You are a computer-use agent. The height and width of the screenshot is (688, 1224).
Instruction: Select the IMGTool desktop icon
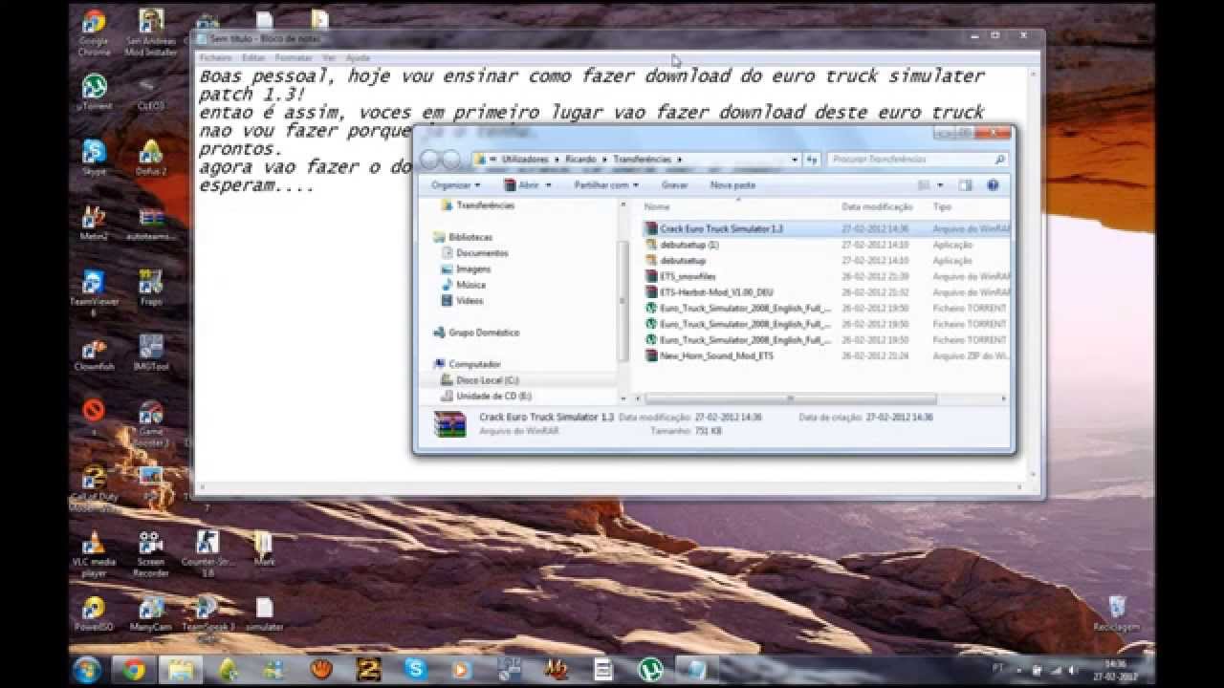pyautogui.click(x=151, y=353)
